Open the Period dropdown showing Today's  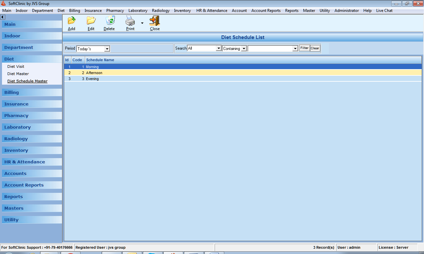click(106, 48)
